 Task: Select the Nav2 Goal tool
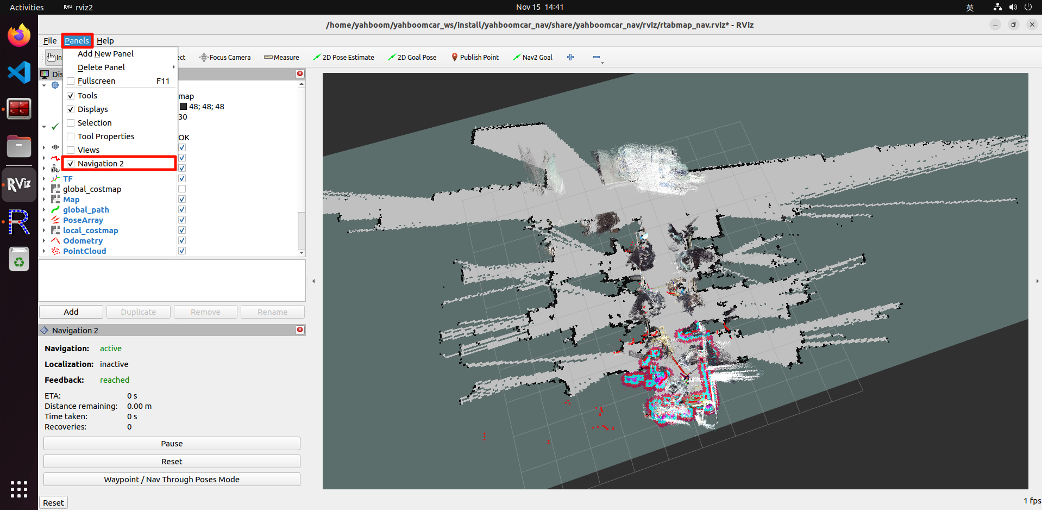coord(532,58)
